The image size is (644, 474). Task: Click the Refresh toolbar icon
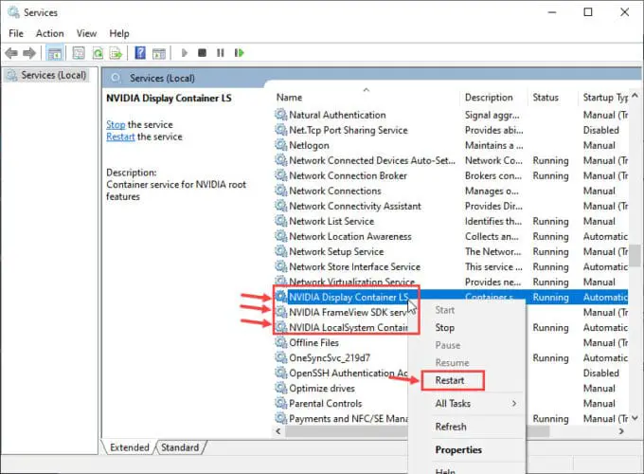pyautogui.click(x=98, y=53)
